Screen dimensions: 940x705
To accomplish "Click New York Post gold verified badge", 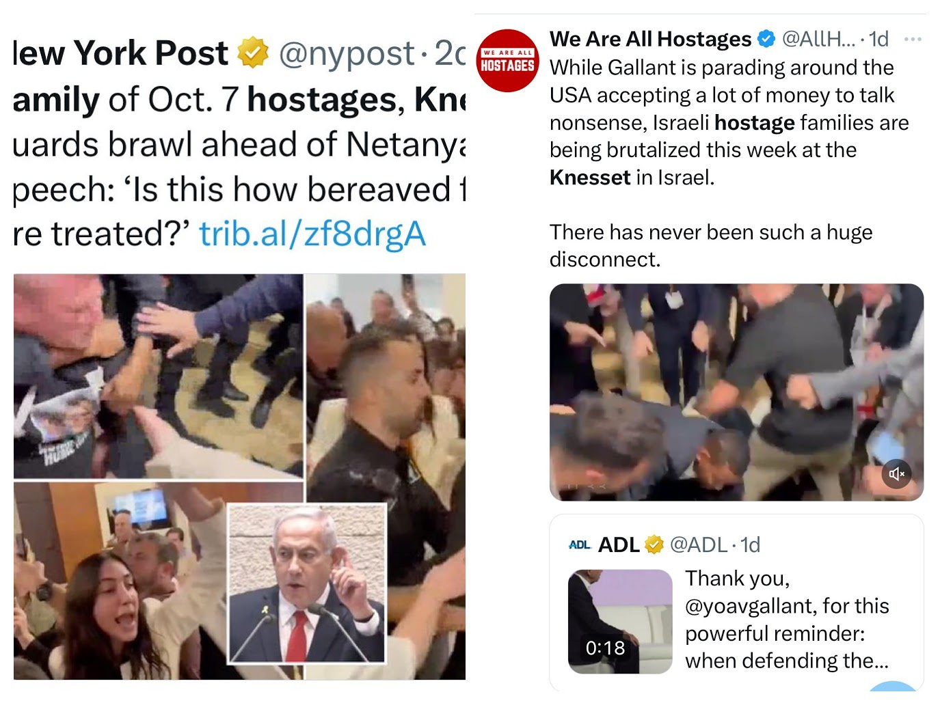I will [x=253, y=53].
